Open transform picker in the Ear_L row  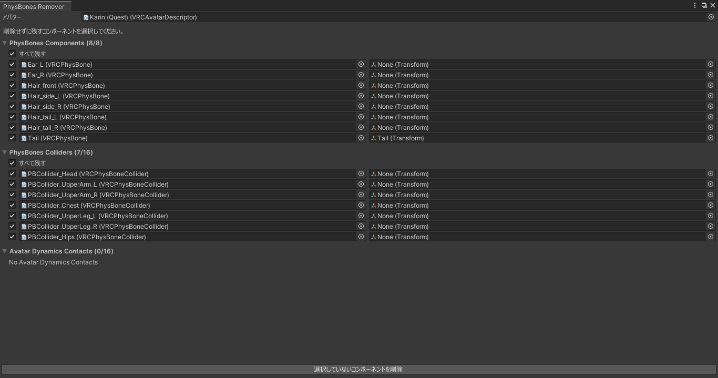(x=711, y=64)
